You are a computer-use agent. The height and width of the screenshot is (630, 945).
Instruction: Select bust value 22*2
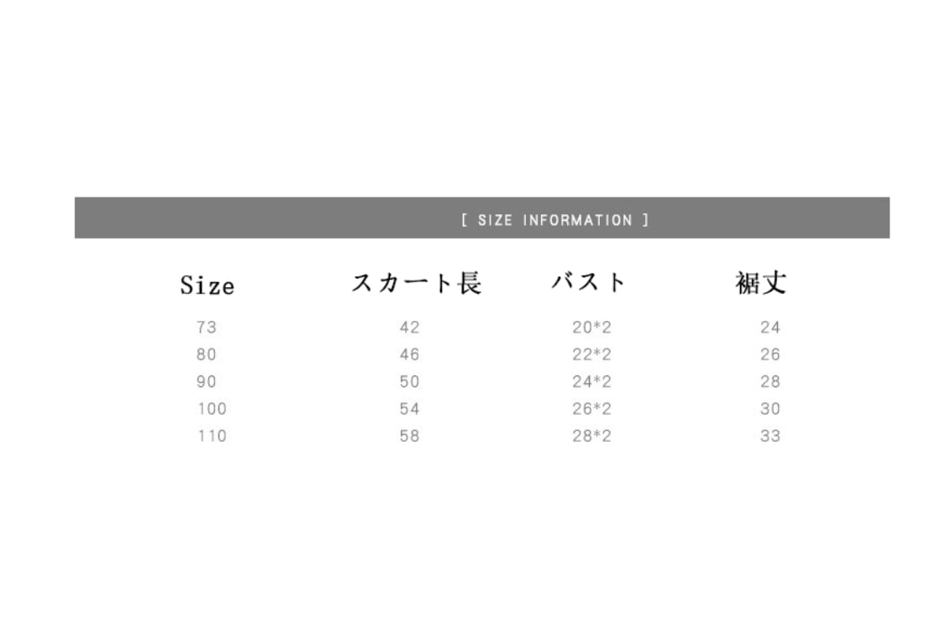592,354
